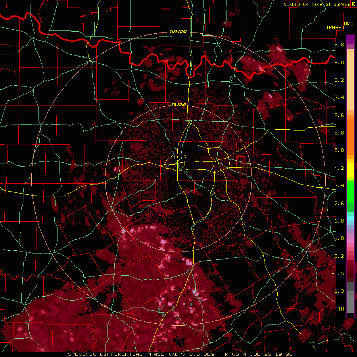Click the 50 NMI range ring label
The width and height of the screenshot is (357, 357).
tap(178, 105)
